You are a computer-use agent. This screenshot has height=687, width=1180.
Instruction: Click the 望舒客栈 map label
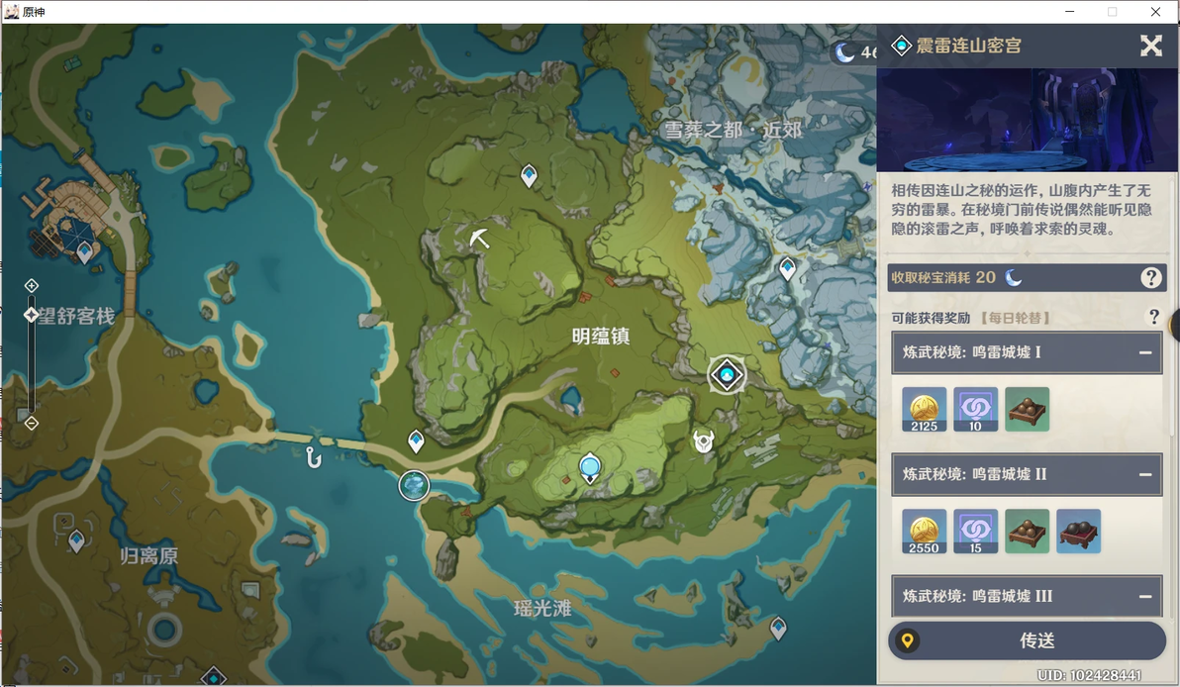click(x=77, y=316)
